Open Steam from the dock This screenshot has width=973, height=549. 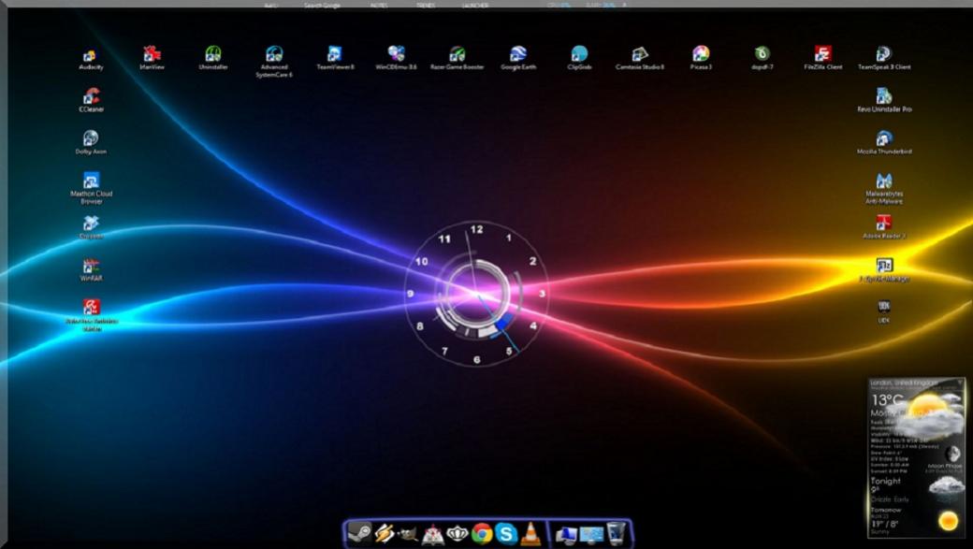coord(359,533)
